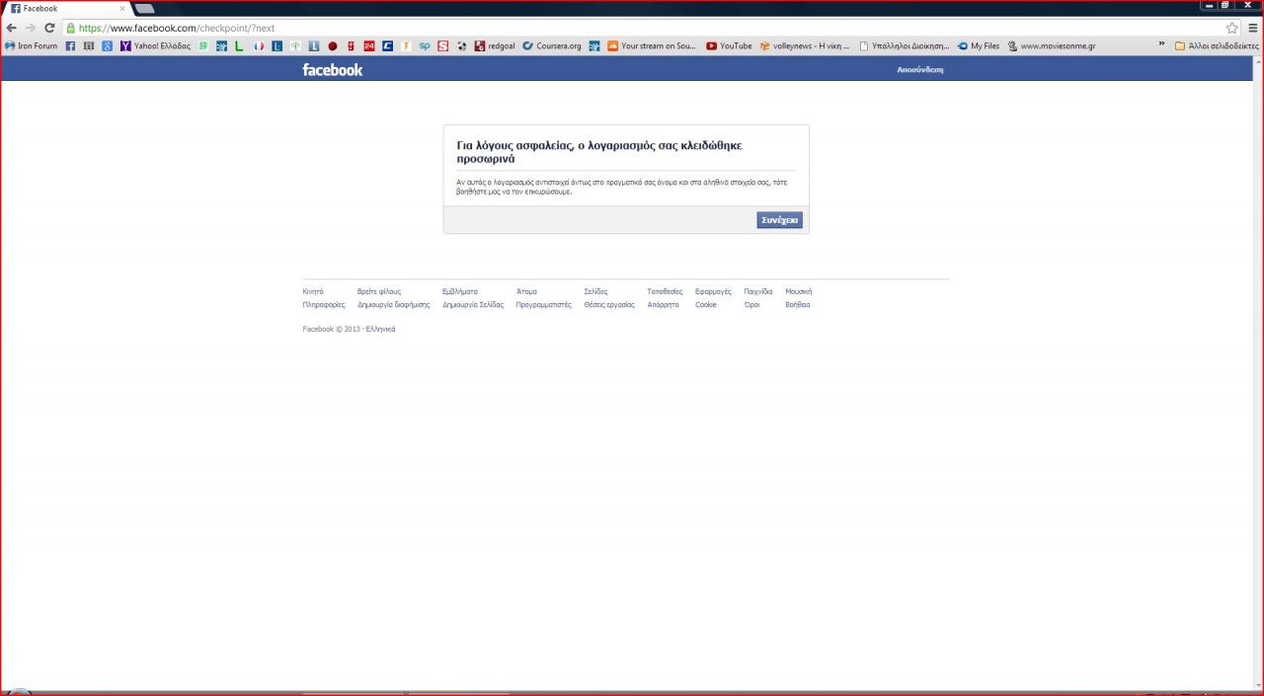Open the Θέσεις εργασίας footer link
1264x696 pixels.
point(609,305)
